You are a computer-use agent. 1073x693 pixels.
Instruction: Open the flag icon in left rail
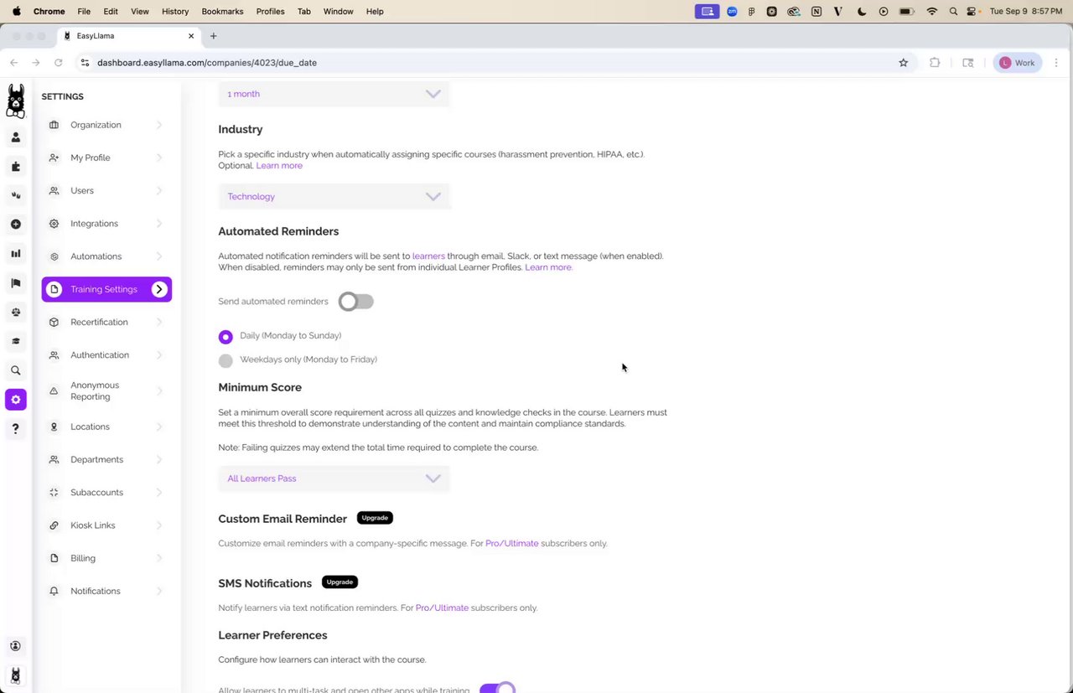pos(15,283)
